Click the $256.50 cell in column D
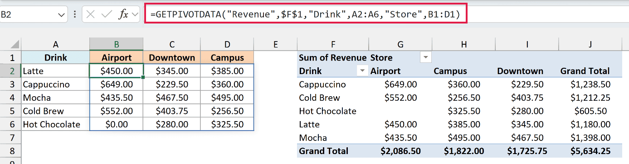This screenshot has width=629, height=164. click(227, 111)
